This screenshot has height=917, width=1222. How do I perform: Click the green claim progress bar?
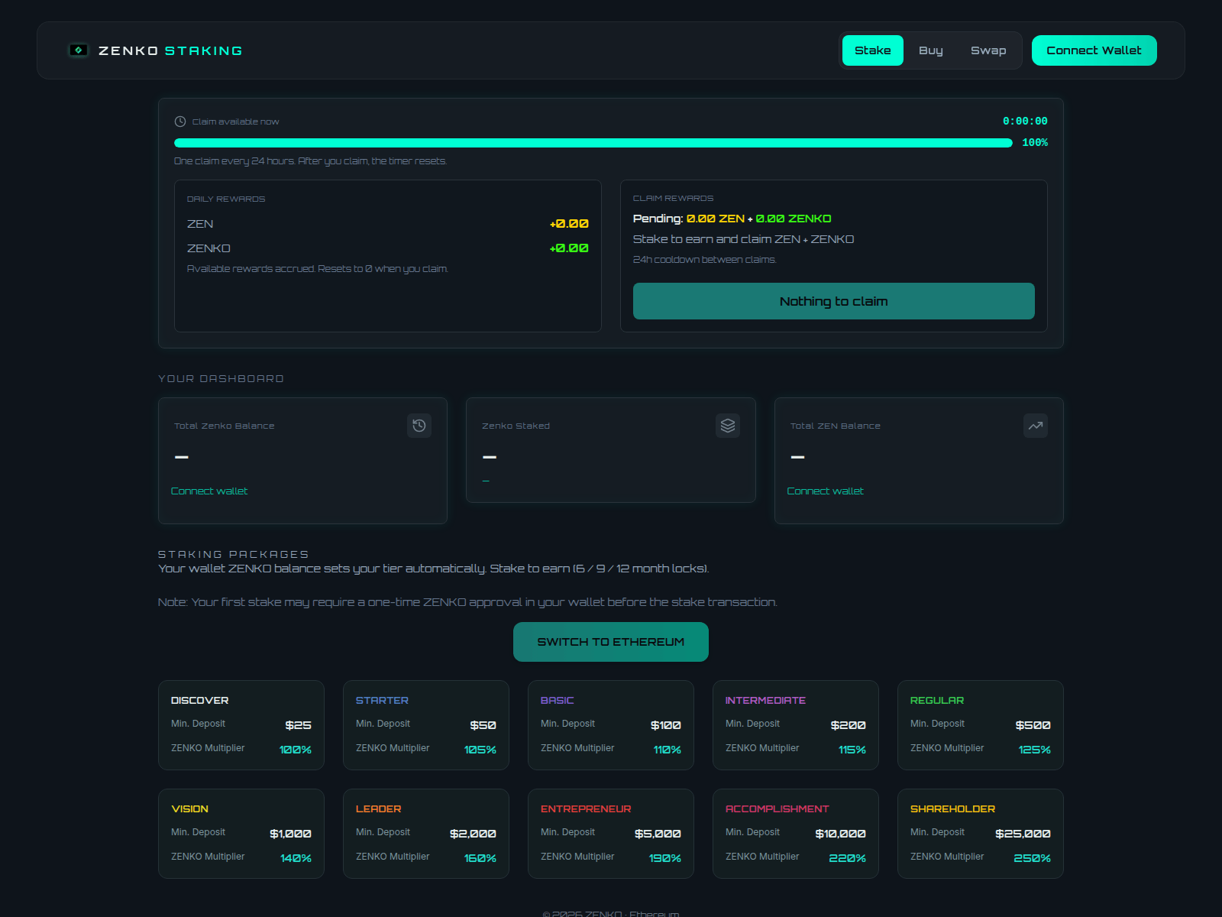[x=593, y=142]
